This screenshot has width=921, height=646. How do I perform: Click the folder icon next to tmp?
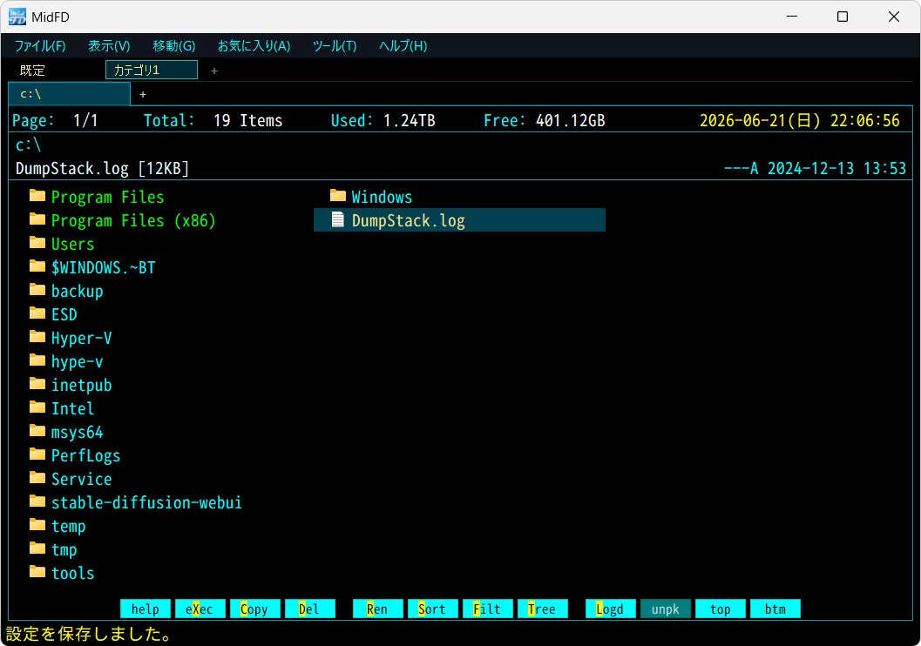(x=37, y=548)
